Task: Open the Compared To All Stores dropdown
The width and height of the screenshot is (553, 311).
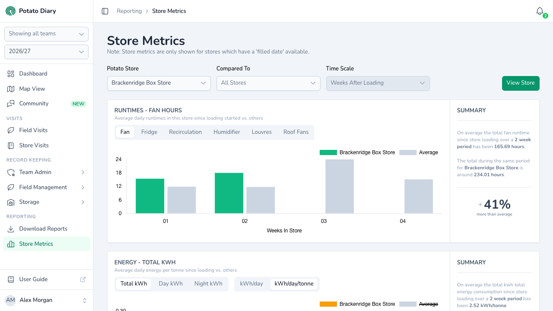Action: tap(268, 83)
